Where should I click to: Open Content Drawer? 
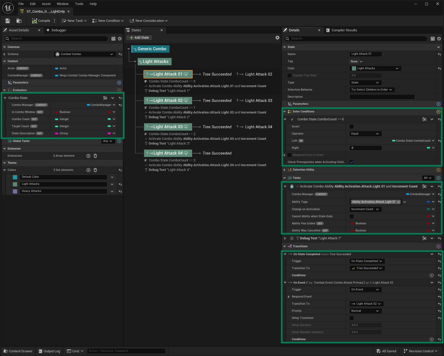(18, 351)
